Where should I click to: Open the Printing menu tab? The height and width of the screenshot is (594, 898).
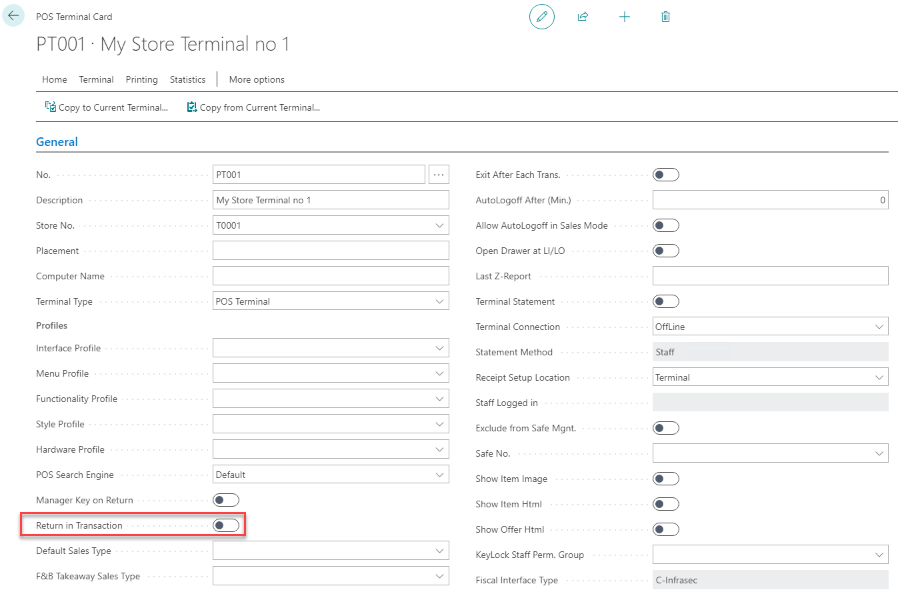[x=141, y=79]
